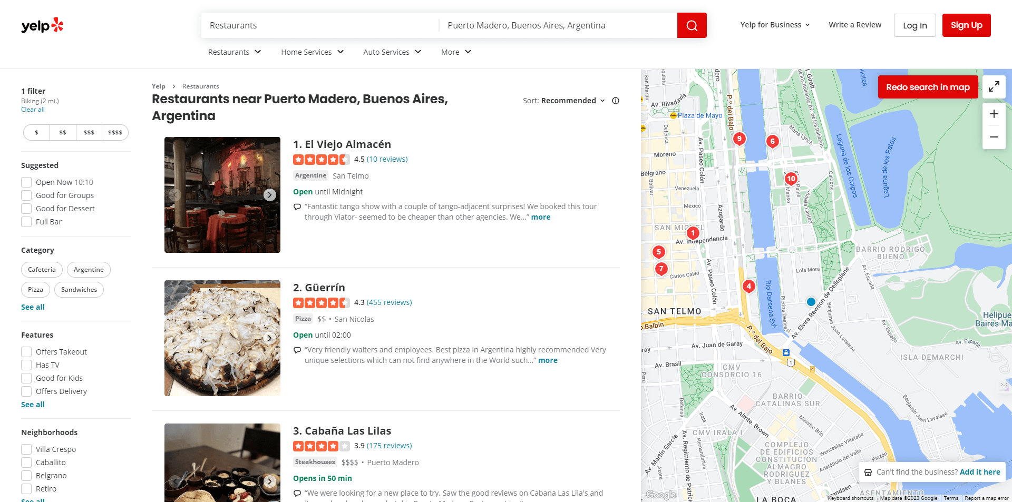Enable the Open Now filter
This screenshot has width=1012, height=502.
26,182
